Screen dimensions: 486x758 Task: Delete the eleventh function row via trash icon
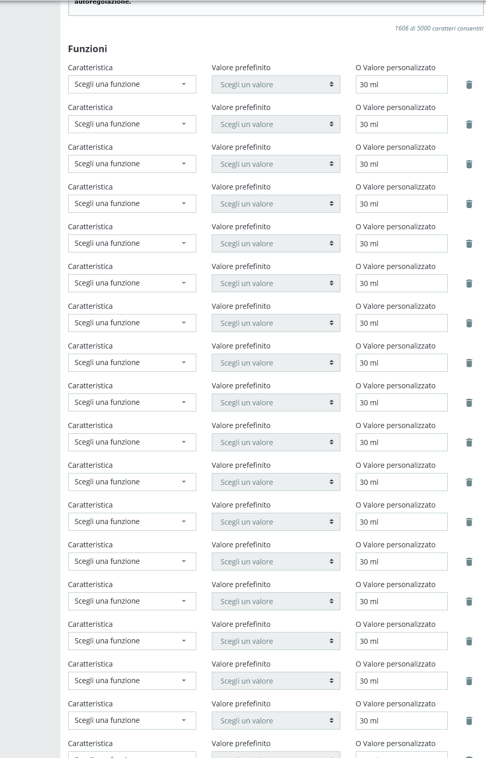pos(469,482)
